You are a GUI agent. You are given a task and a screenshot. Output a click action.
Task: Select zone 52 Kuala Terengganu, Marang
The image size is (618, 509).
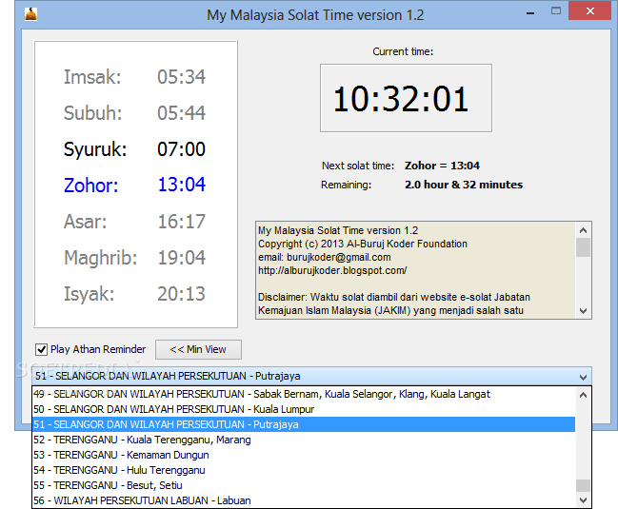304,440
